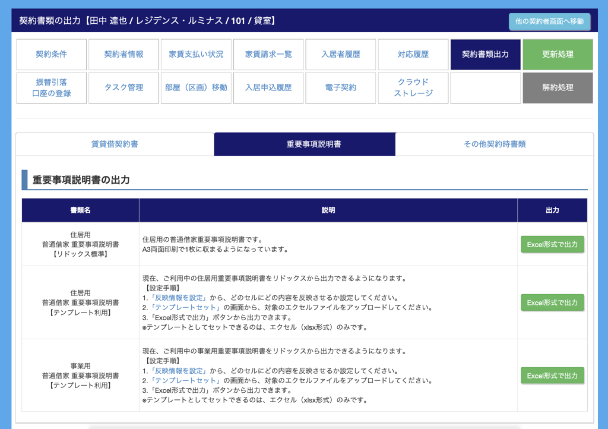Click テンプレートセット link in 事業用 row

pos(186,380)
